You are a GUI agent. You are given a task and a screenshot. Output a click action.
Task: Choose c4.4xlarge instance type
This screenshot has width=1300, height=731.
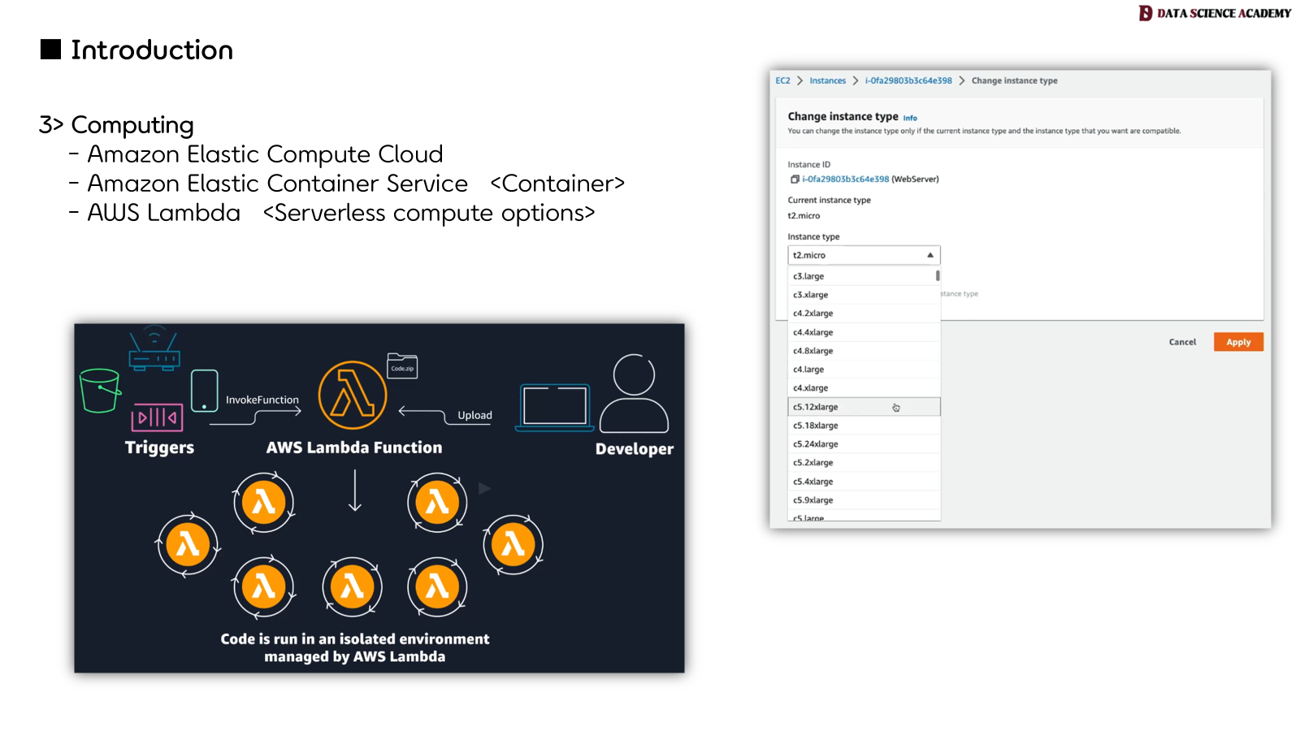coord(864,332)
